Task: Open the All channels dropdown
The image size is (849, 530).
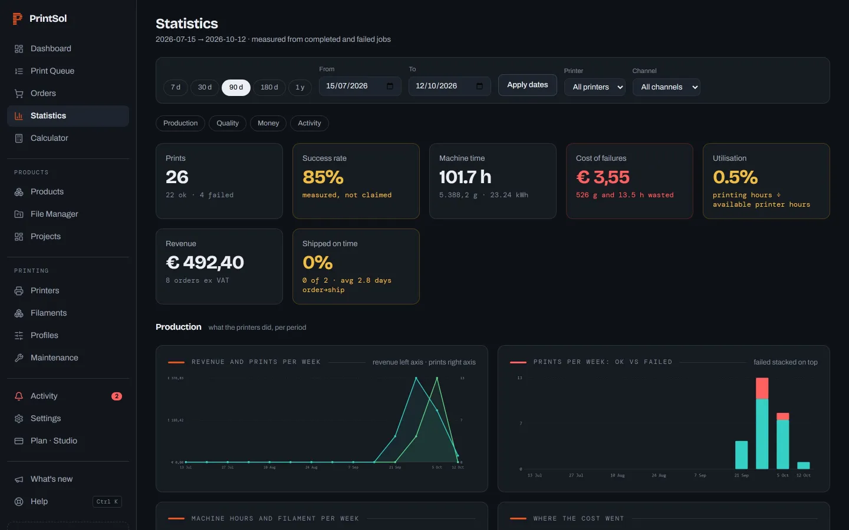Action: coord(666,87)
